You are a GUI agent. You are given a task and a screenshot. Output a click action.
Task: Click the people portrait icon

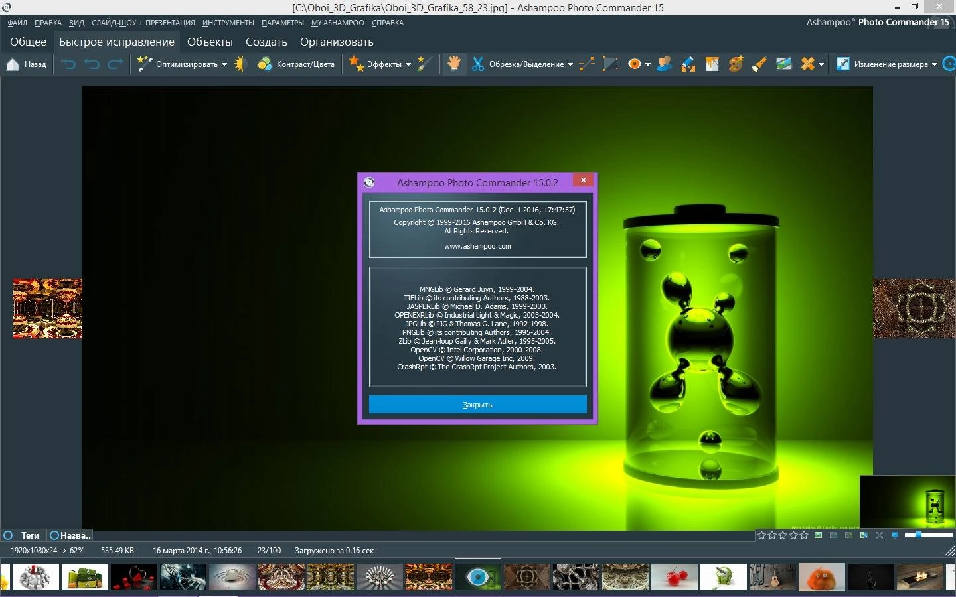(665, 64)
